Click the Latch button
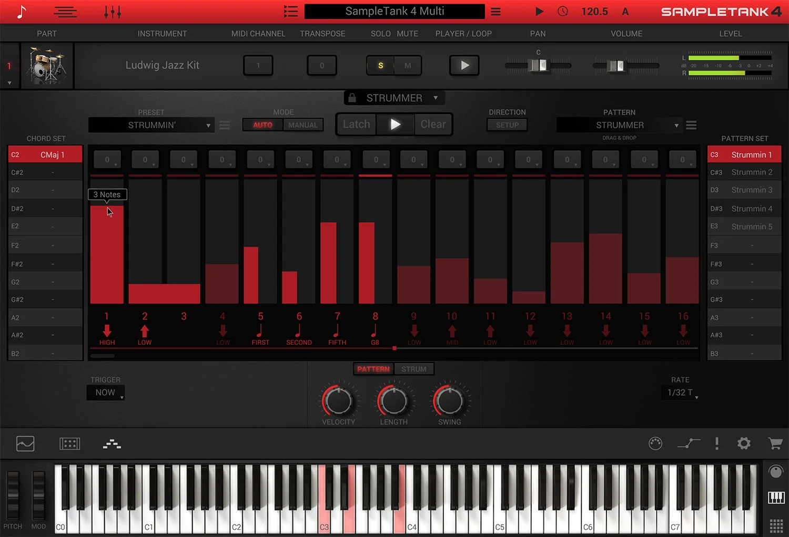The width and height of the screenshot is (789, 537). coord(356,124)
